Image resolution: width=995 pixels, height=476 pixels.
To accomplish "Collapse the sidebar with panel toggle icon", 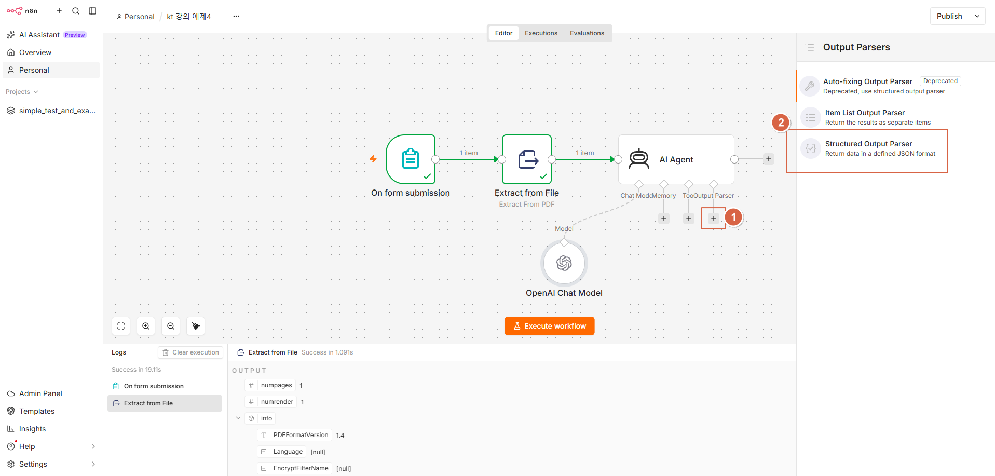I will pos(92,11).
